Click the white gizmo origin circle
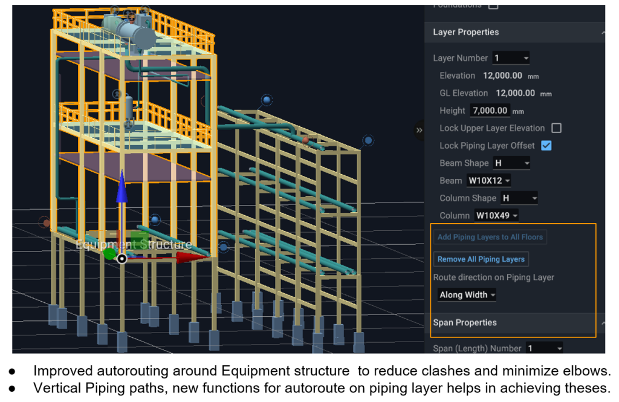This screenshot has height=402, width=619. click(122, 259)
